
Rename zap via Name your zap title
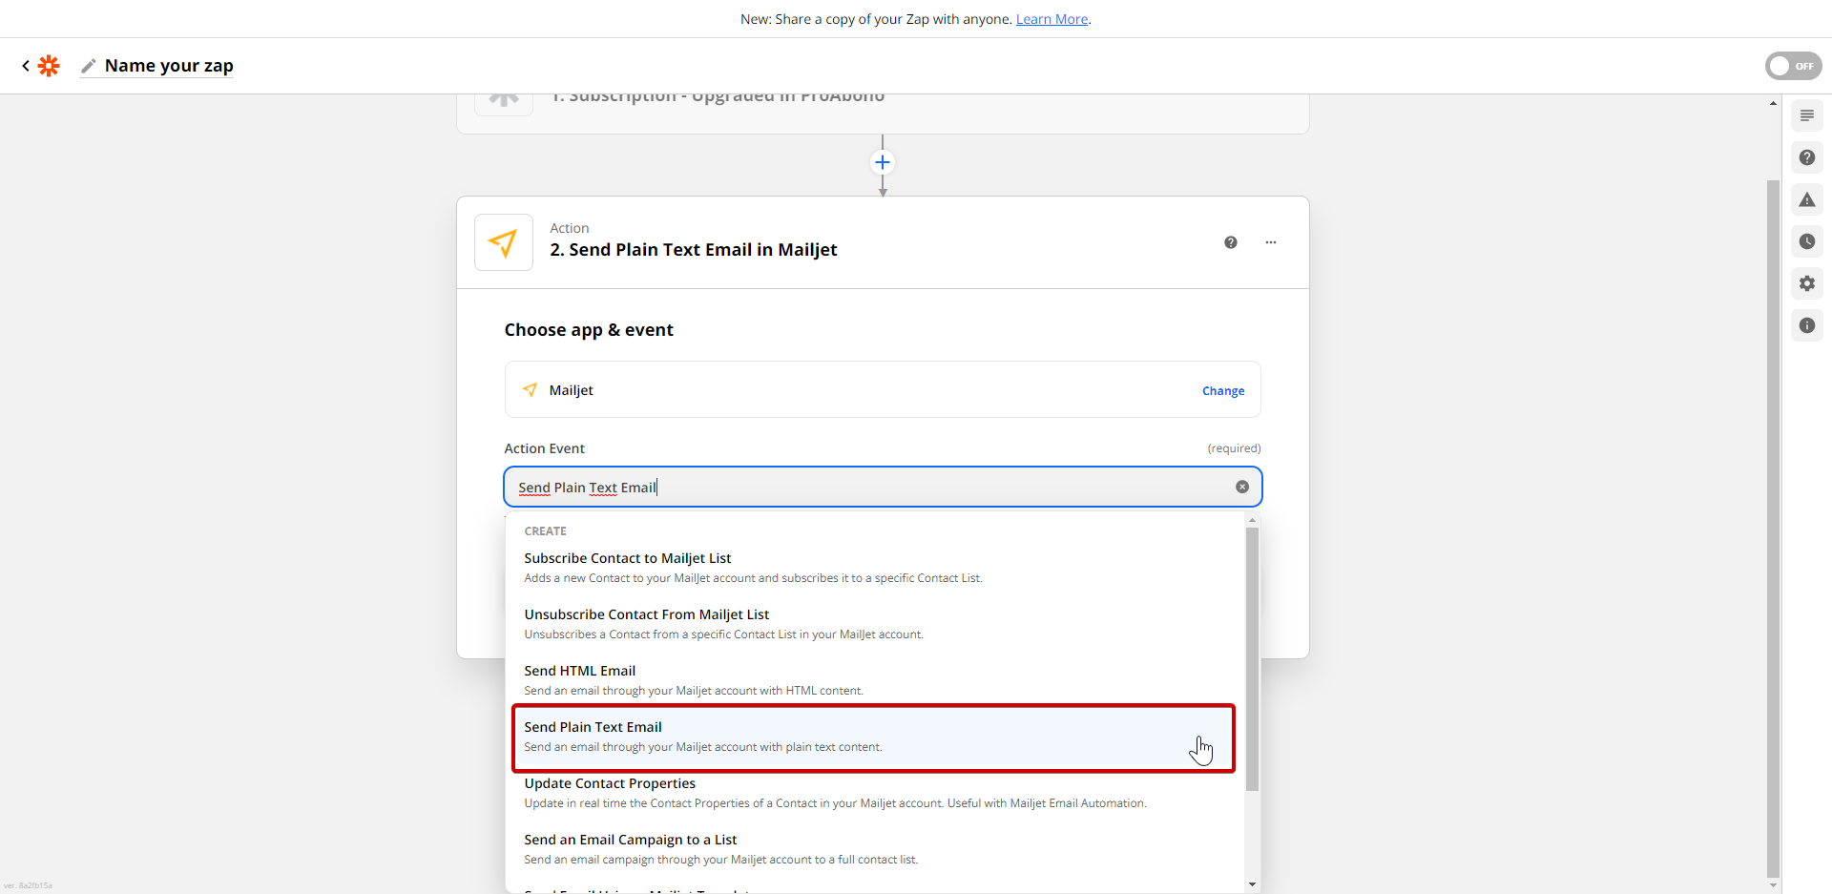[169, 66]
